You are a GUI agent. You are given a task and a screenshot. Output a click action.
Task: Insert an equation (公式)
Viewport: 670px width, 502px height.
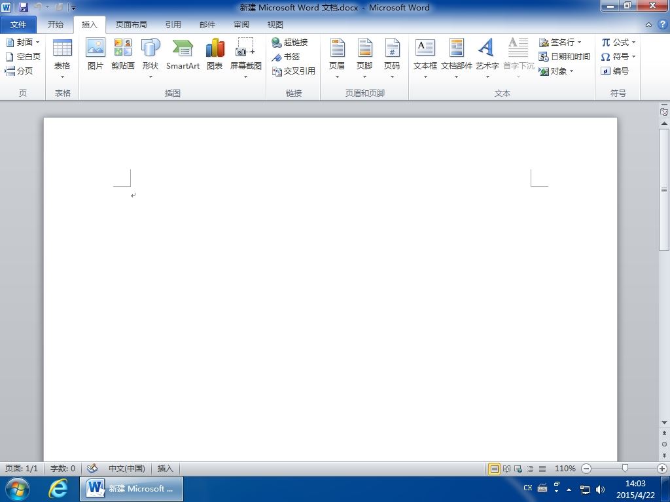(x=615, y=42)
